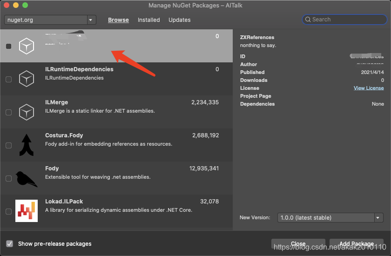
Task: Select the ILMerge package title
Action: pos(57,102)
